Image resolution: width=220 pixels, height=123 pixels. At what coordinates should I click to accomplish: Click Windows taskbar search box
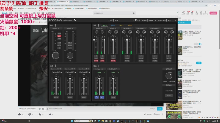coord(84,121)
